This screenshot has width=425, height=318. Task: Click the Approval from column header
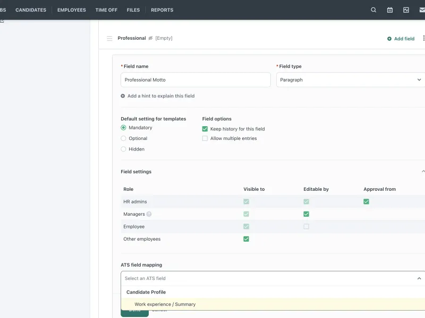[379, 189]
